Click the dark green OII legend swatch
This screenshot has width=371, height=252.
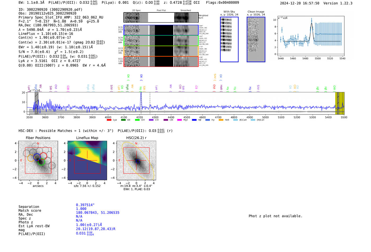tap(123, 120)
